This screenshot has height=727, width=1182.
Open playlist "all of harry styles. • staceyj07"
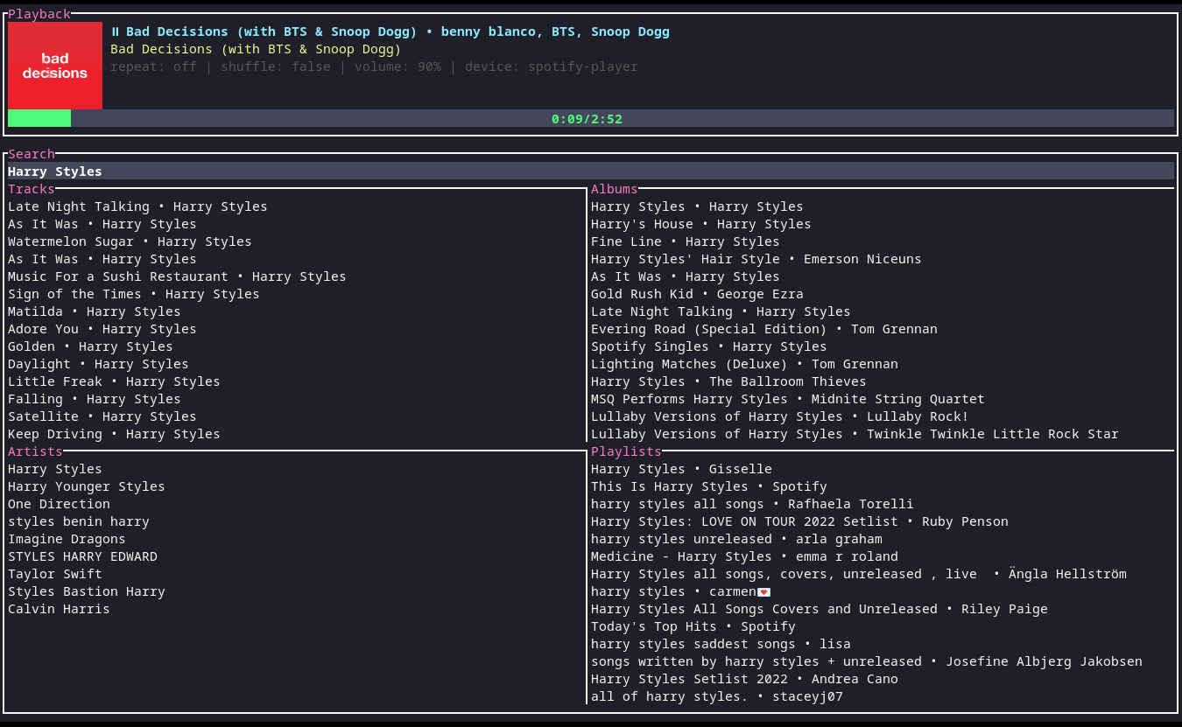tap(717, 696)
